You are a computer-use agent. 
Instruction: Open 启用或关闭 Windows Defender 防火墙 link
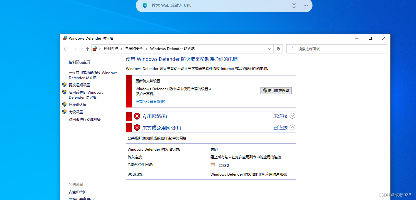point(86,95)
